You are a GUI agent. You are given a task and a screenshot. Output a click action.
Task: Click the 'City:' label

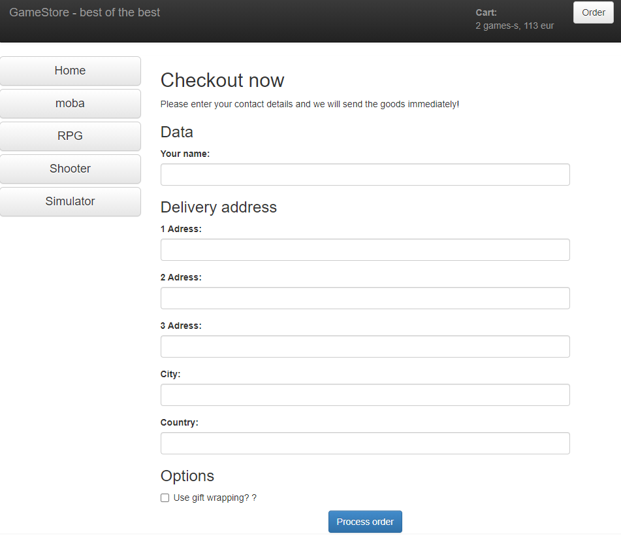point(170,374)
